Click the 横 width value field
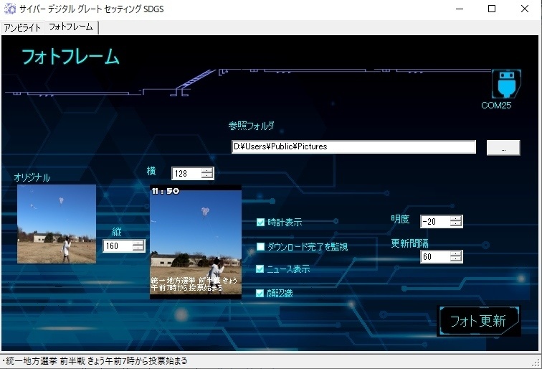 pos(186,174)
